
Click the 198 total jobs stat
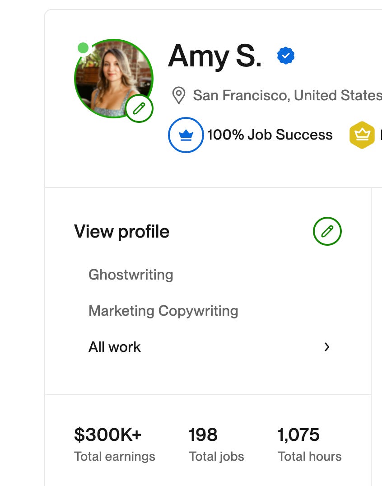pos(203,435)
